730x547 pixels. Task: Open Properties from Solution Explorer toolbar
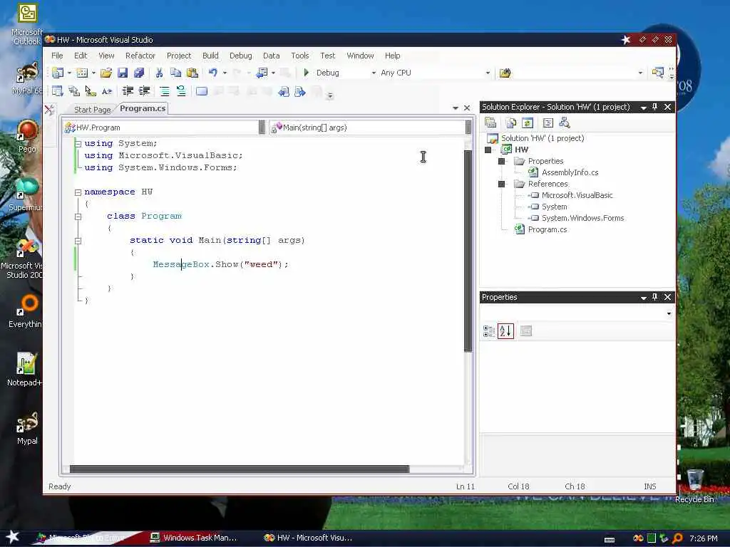click(490, 123)
